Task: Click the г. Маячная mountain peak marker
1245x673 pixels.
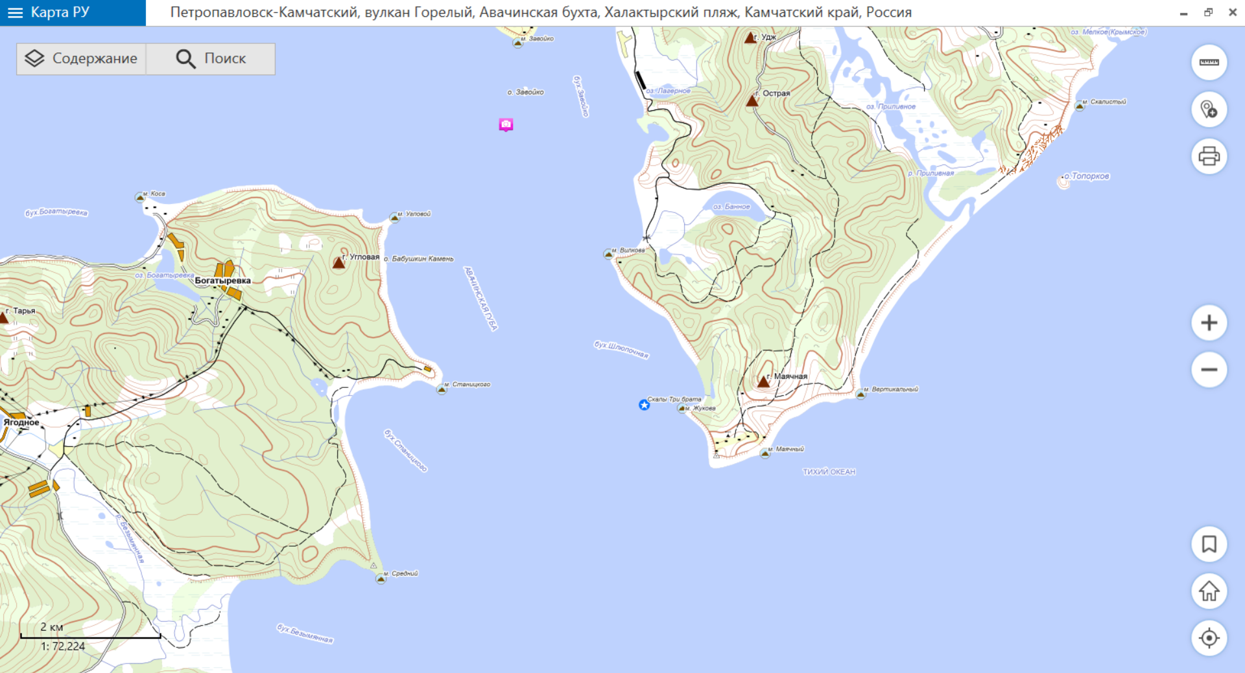Action: tap(763, 382)
